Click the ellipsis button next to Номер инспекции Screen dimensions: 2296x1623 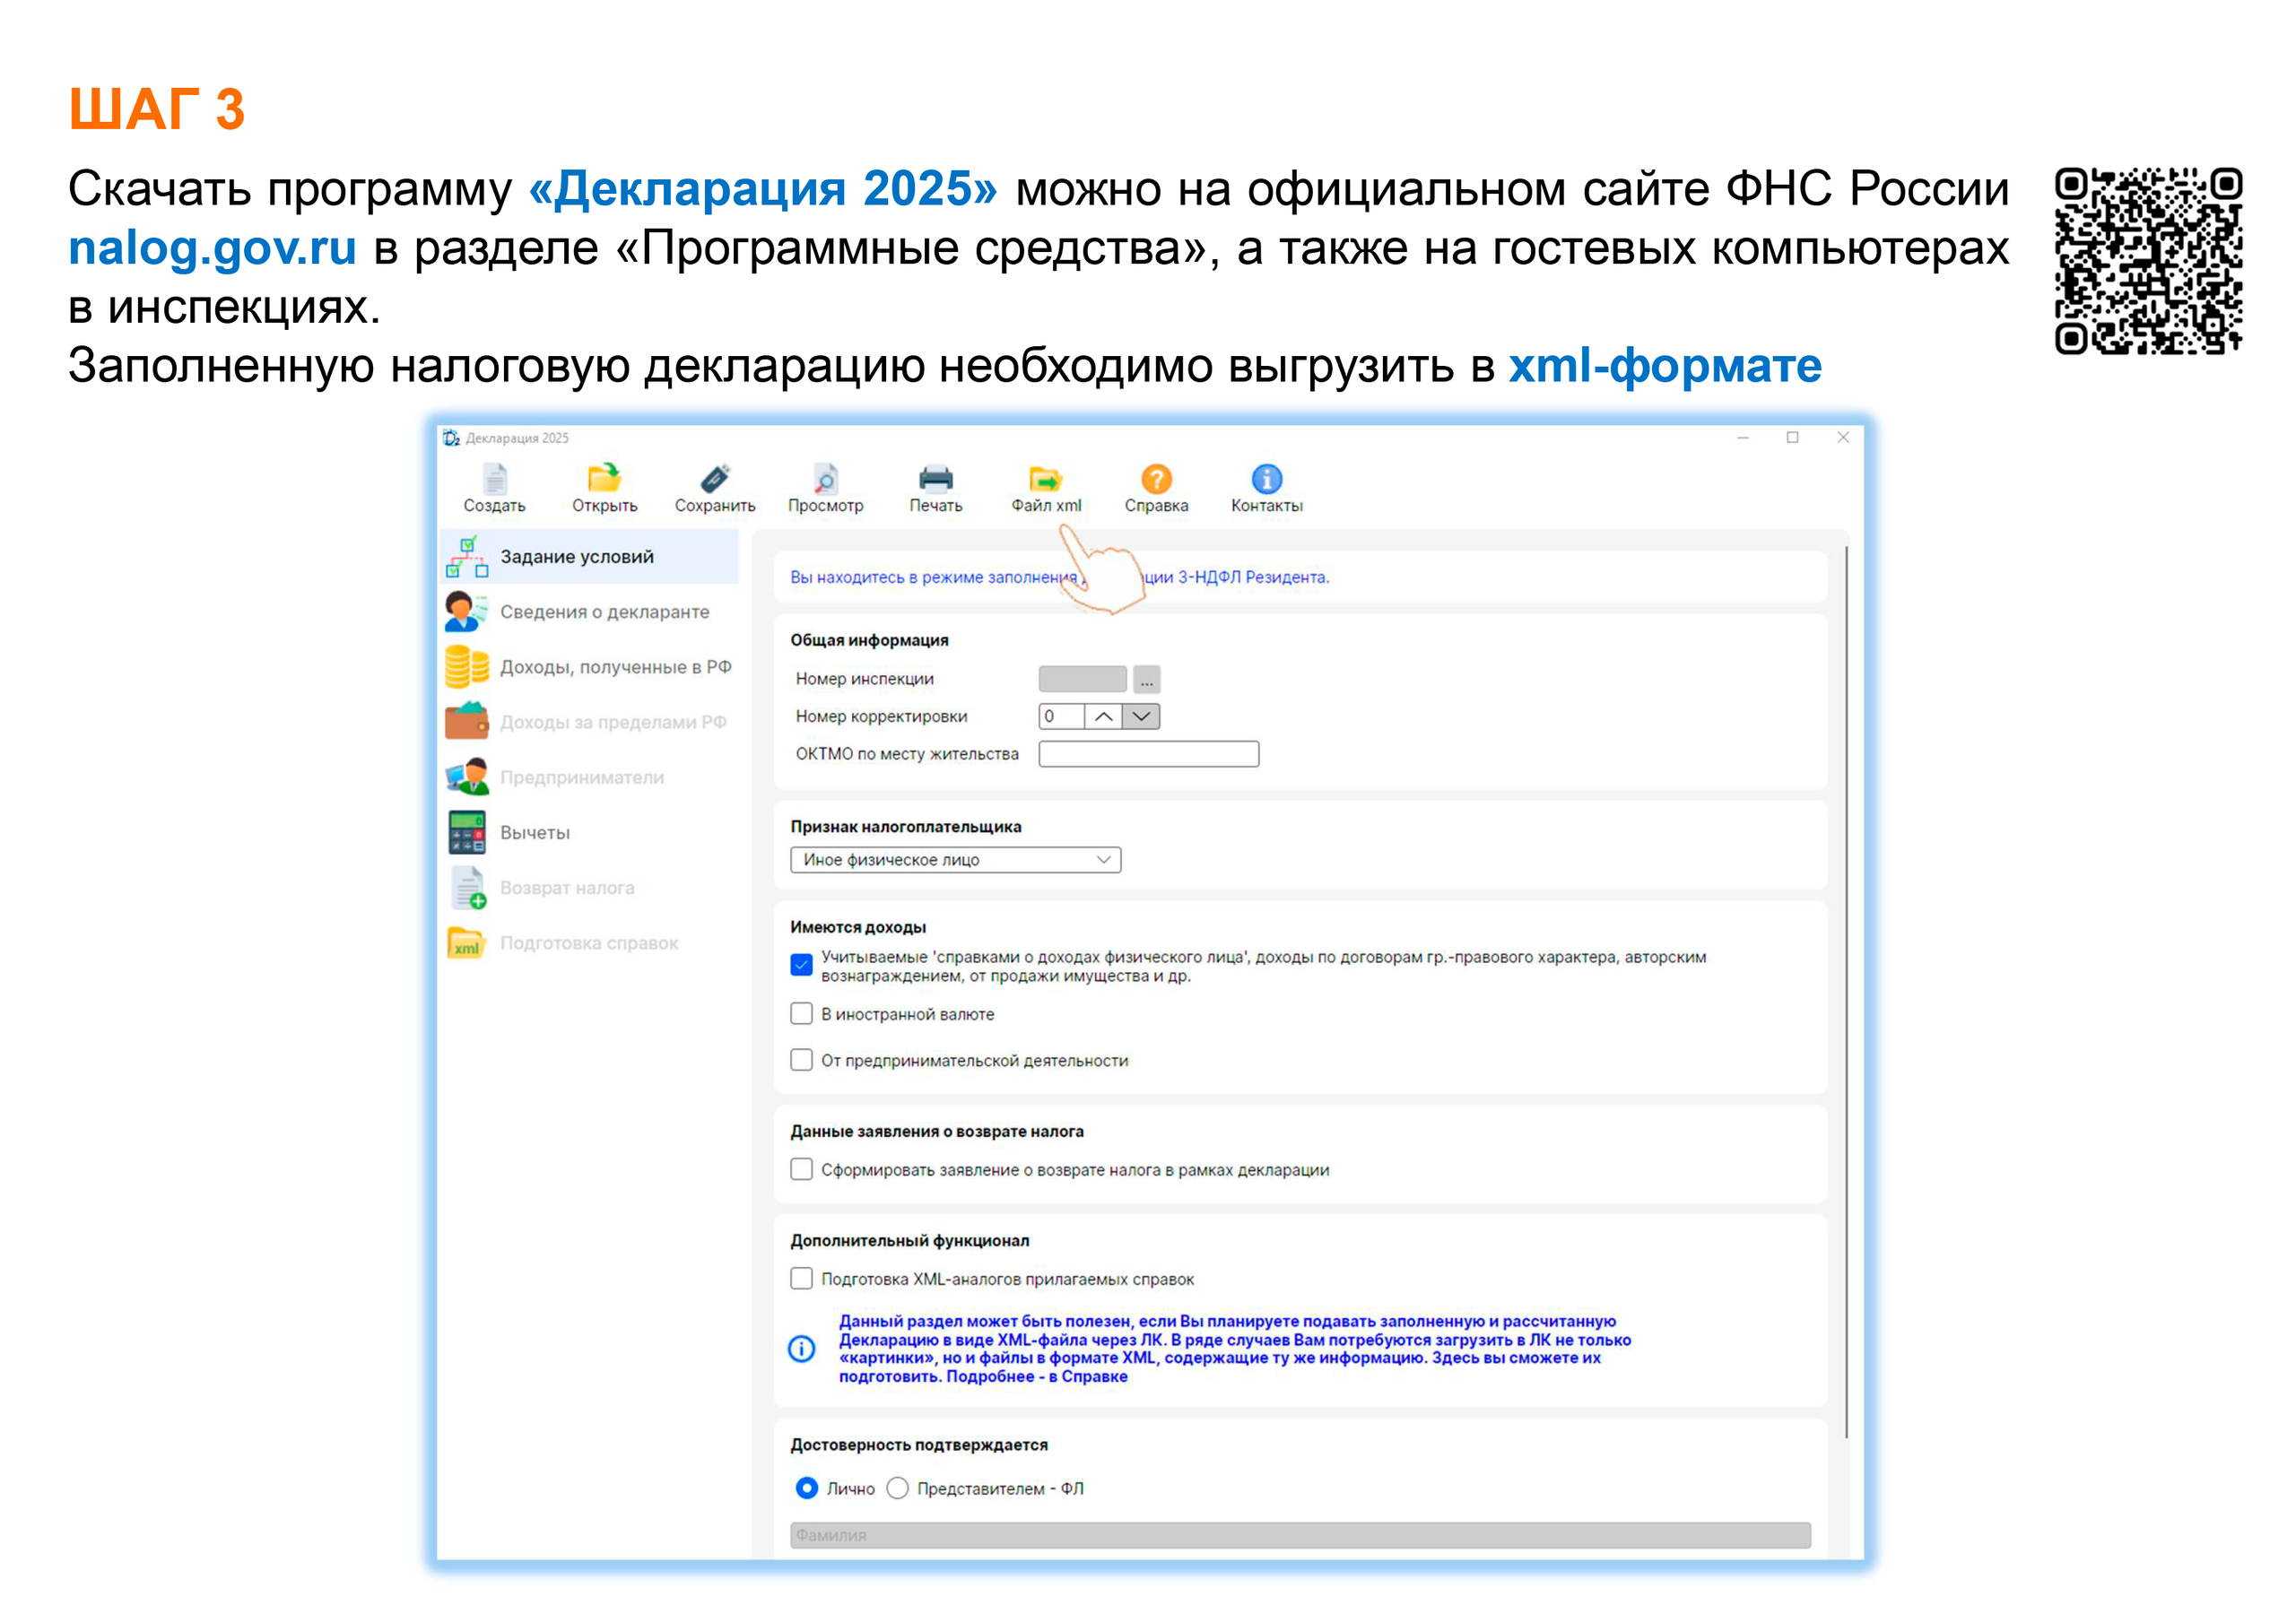[x=1147, y=679]
